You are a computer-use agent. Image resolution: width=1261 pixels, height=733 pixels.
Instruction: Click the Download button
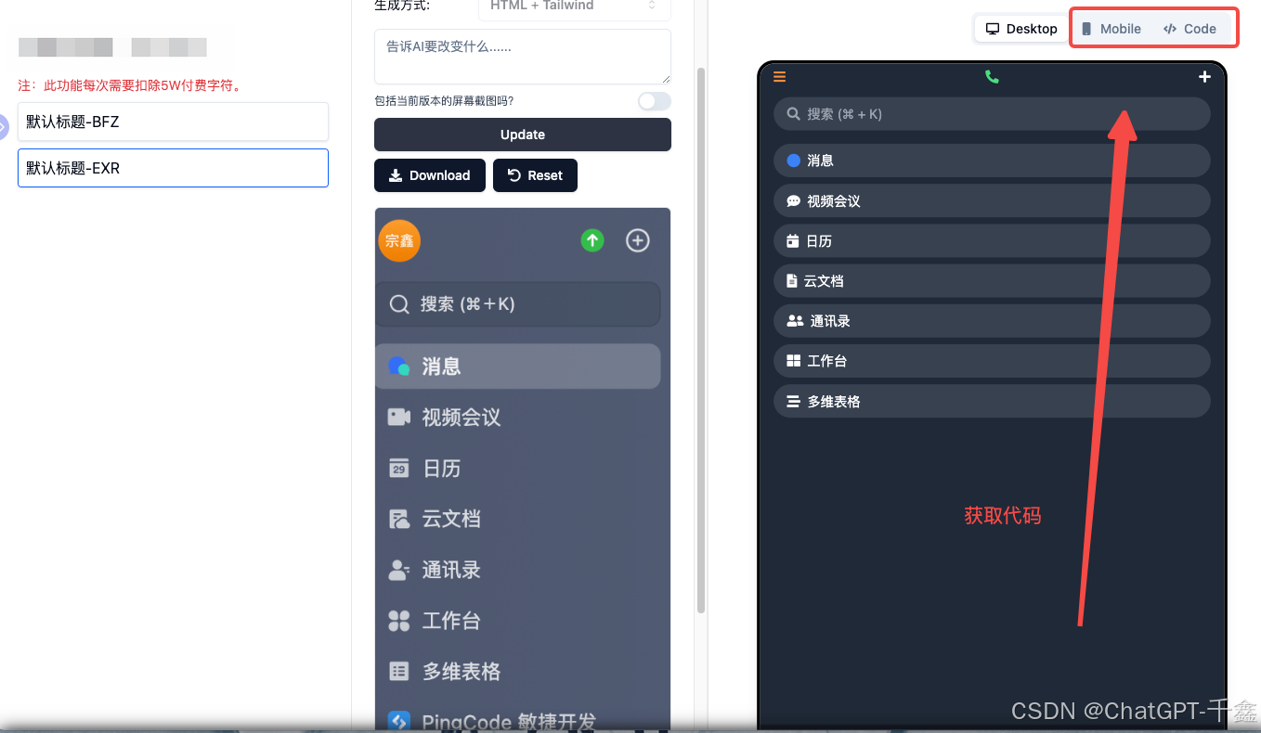pos(430,175)
